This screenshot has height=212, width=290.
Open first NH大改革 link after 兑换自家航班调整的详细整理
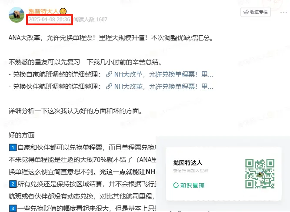(x=163, y=74)
